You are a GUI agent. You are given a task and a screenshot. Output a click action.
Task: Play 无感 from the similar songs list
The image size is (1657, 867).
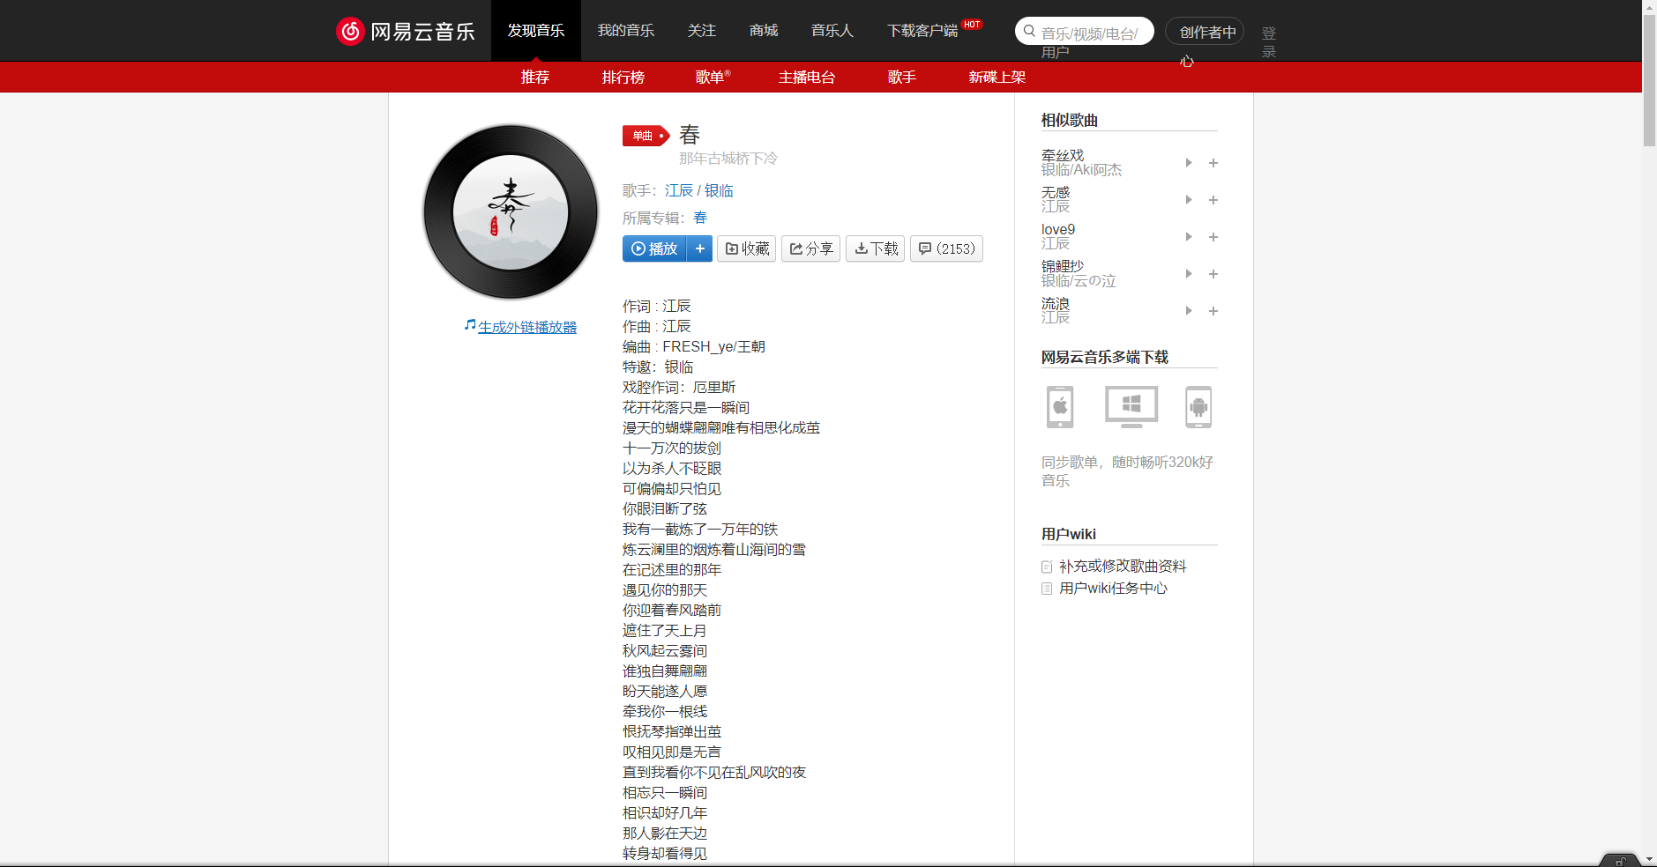[x=1188, y=199]
